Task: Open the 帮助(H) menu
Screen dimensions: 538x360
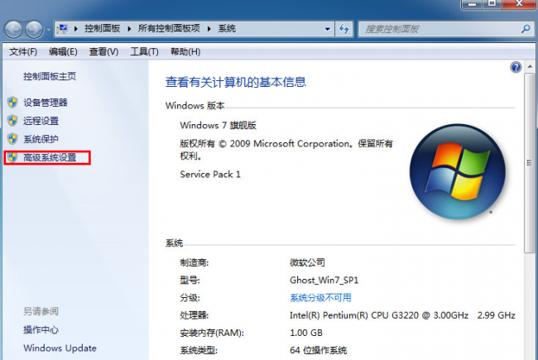Action: pyautogui.click(x=185, y=52)
